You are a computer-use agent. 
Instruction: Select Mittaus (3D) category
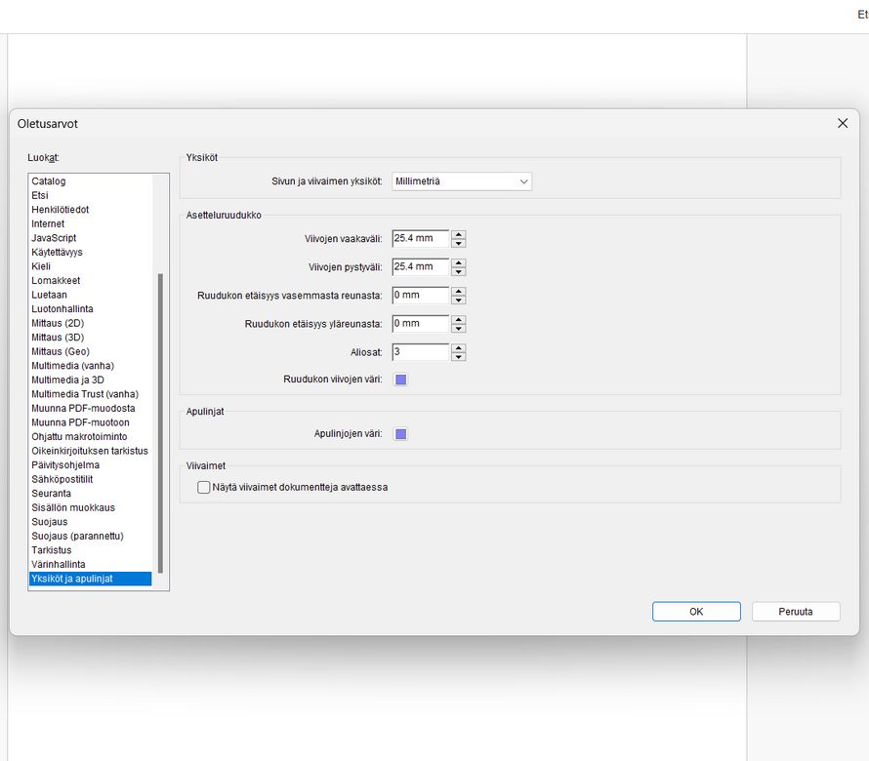click(x=91, y=338)
